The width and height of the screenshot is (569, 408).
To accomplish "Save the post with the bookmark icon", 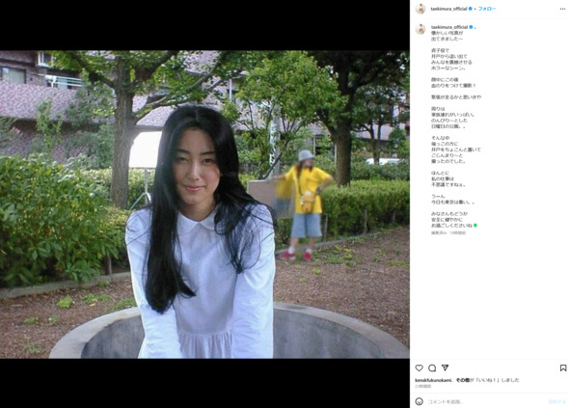I will click(563, 368).
